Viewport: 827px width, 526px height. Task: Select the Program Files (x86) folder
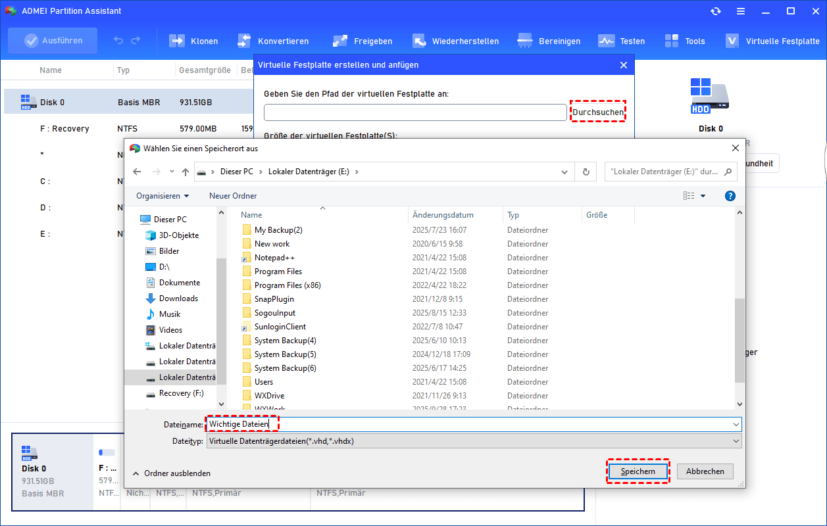point(281,285)
